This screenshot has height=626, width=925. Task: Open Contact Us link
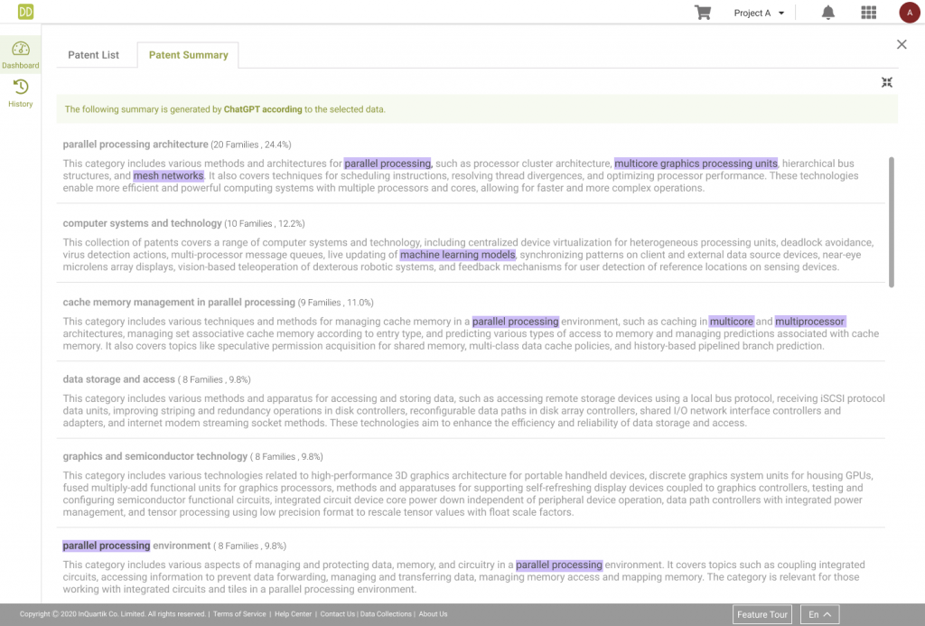tap(338, 614)
